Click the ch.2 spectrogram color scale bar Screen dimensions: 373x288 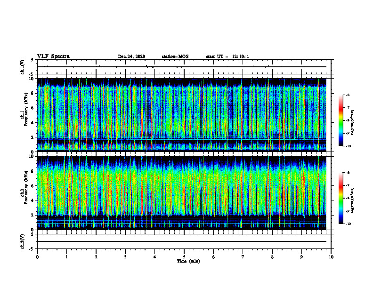click(x=341, y=198)
